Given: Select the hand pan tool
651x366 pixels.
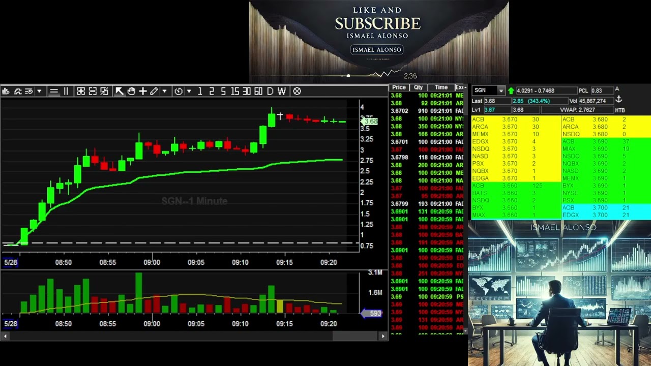Looking at the screenshot, I should (131, 91).
